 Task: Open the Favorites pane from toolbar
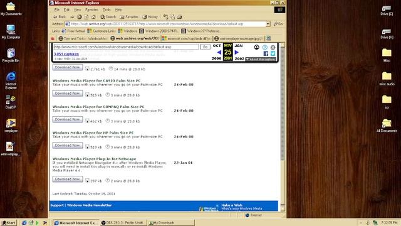(129, 17)
